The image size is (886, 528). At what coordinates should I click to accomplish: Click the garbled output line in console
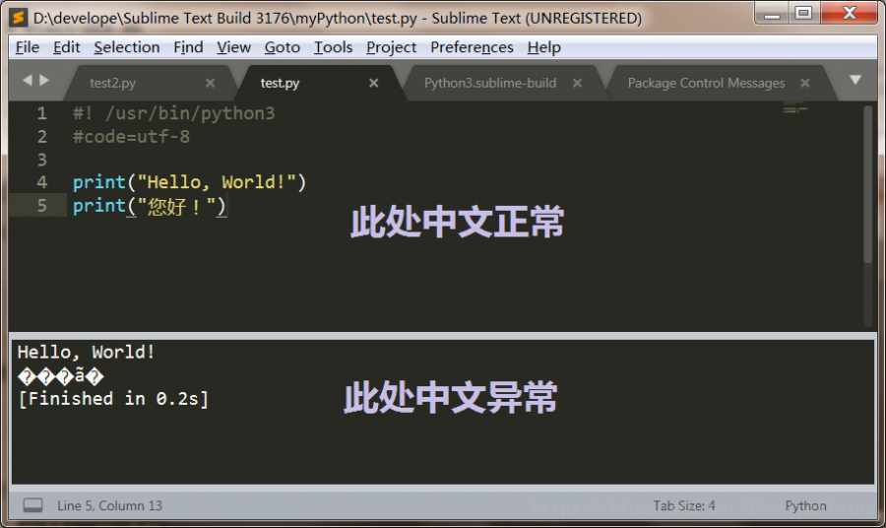(60, 376)
